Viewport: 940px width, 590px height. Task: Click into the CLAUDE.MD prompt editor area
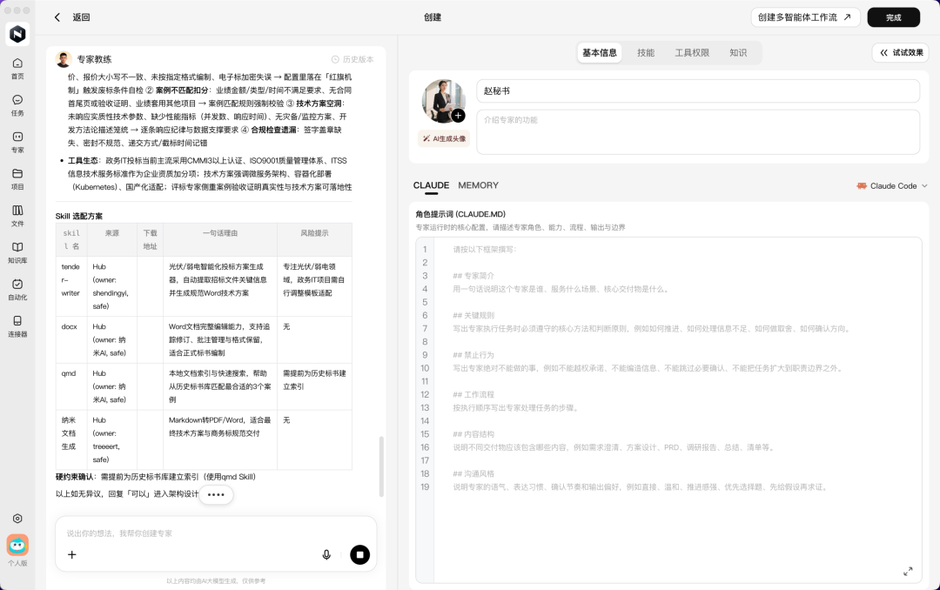pos(677,410)
